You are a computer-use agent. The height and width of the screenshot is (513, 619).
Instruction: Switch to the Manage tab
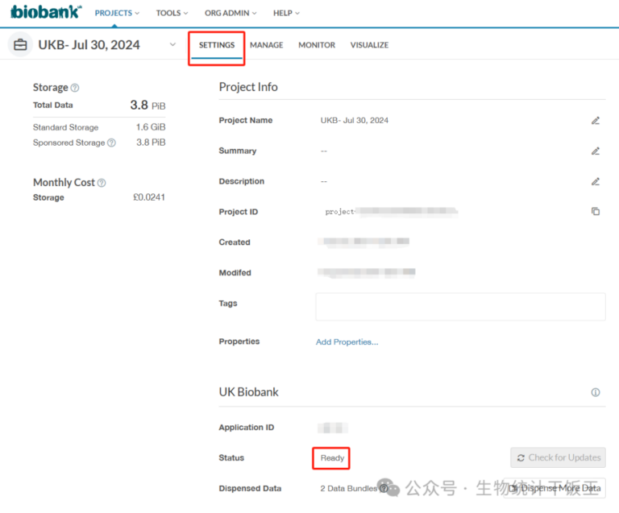pyautogui.click(x=266, y=45)
